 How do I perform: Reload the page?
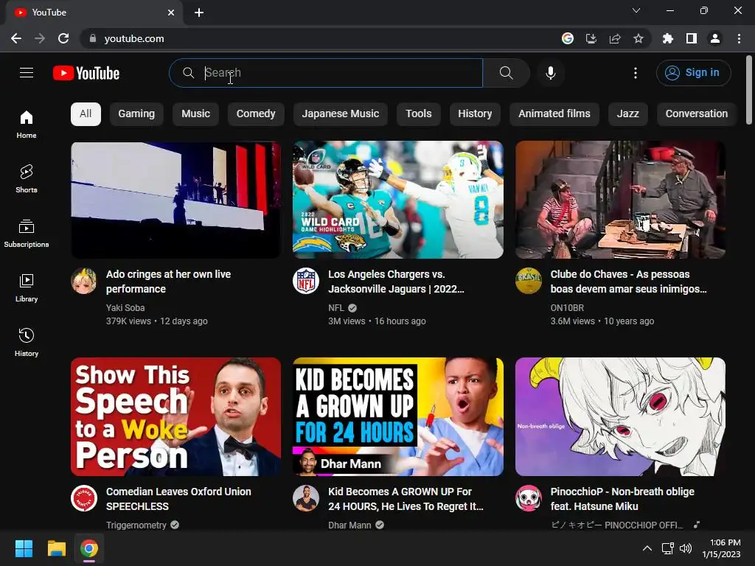tap(63, 38)
